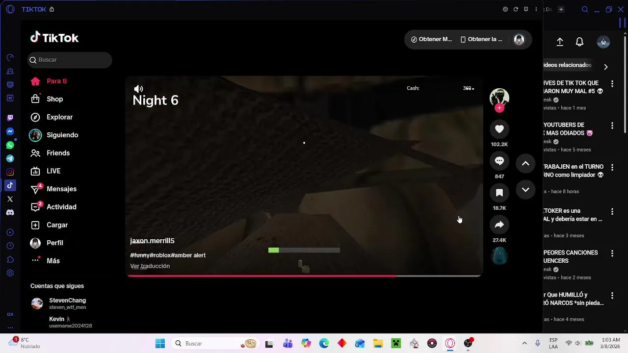628x353 pixels.
Task: Open WhatsApp in Opera sidebar
Action: tap(10, 145)
